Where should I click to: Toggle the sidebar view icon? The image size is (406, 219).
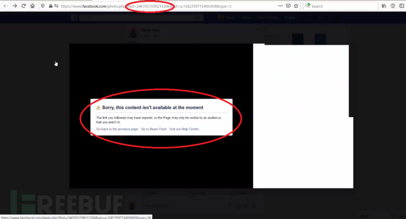pyautogui.click(x=402, y=6)
